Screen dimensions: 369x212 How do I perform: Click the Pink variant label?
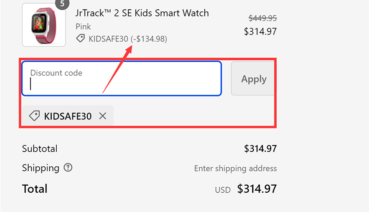point(83,26)
